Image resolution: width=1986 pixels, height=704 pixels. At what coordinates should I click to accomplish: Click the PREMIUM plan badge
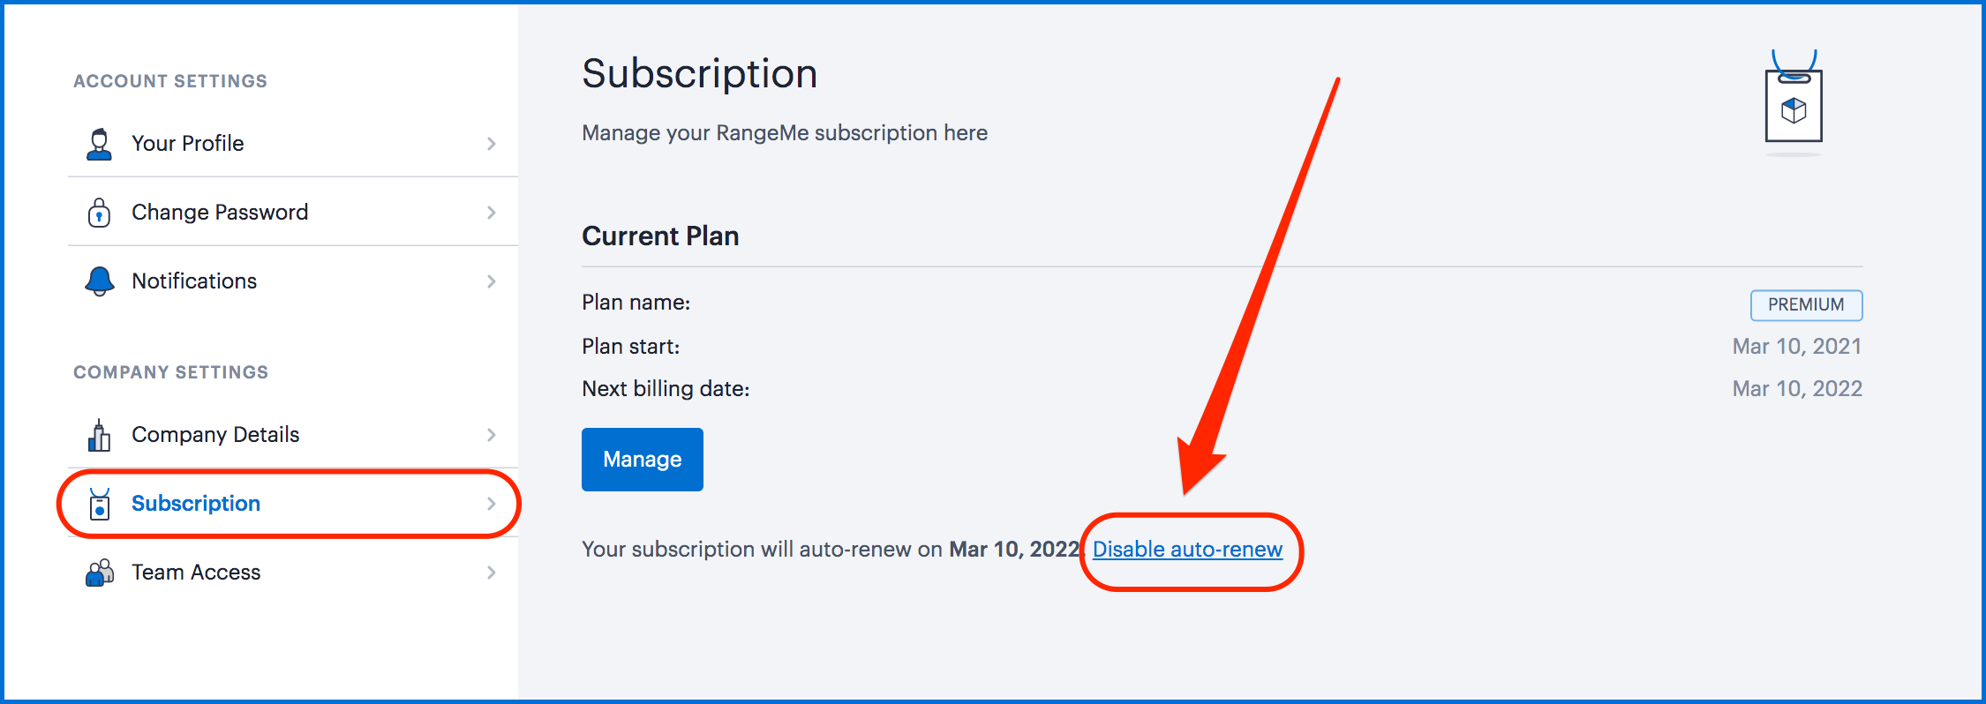(1806, 305)
